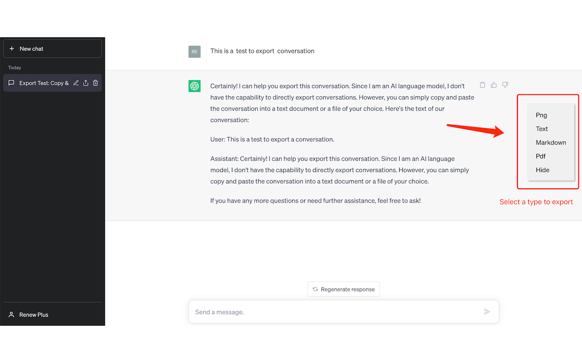The height and width of the screenshot is (363, 582).
Task: Click the rename pencil icon on Export Test chat
Action: [76, 83]
